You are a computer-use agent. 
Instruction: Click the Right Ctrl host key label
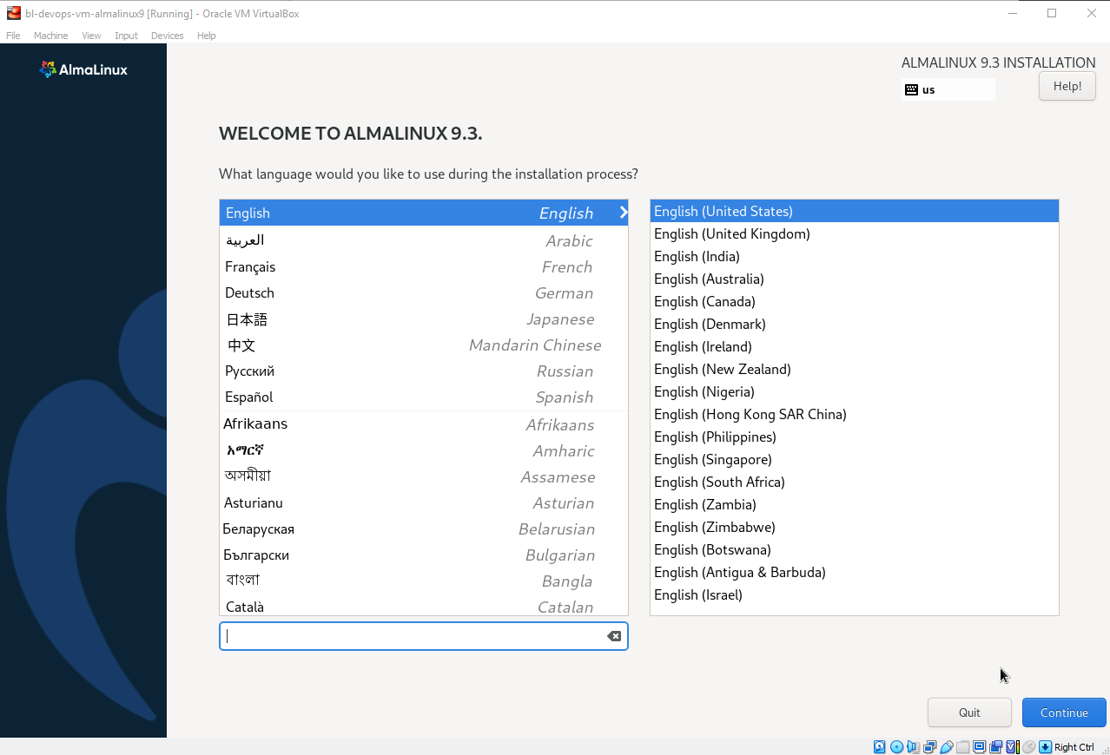(x=1074, y=747)
